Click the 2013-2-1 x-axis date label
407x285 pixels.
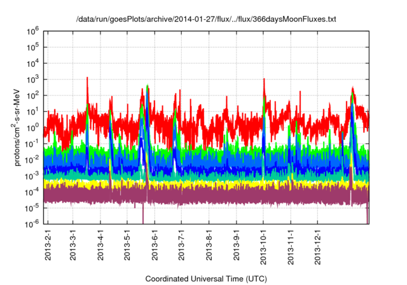tap(48, 245)
